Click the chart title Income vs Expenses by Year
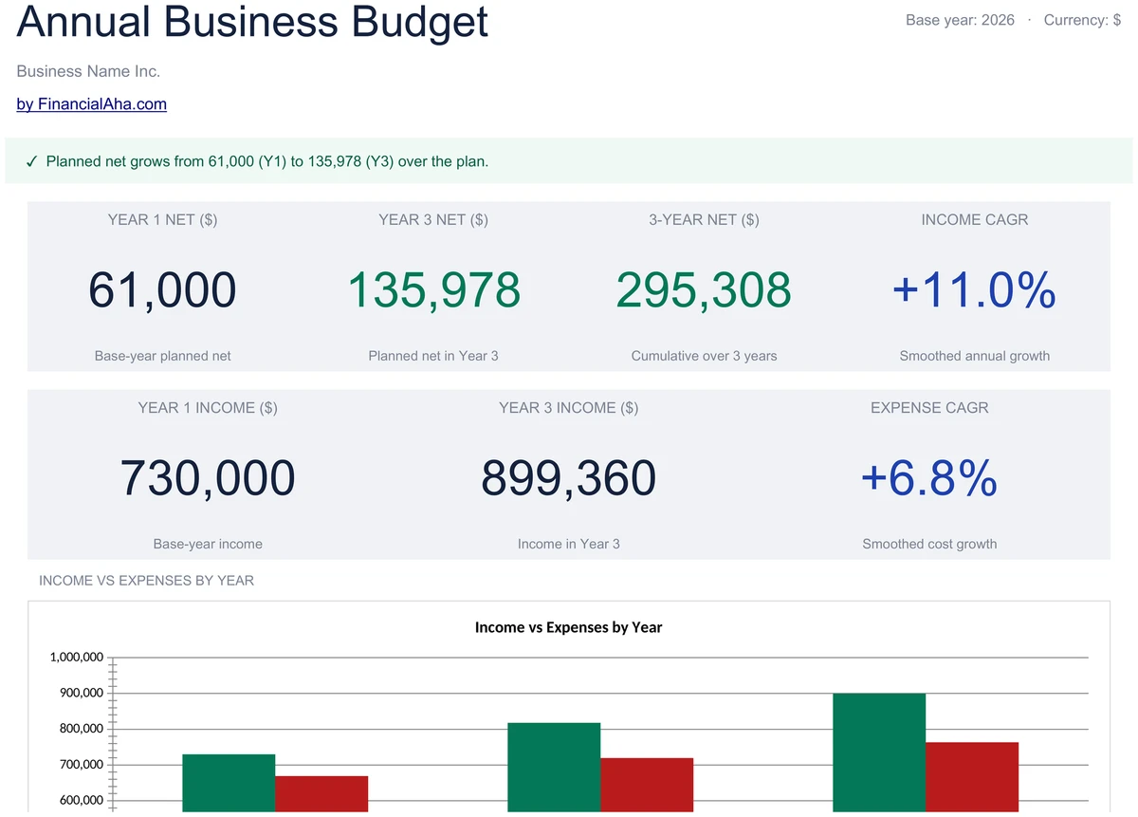The image size is (1138, 817). 568,627
